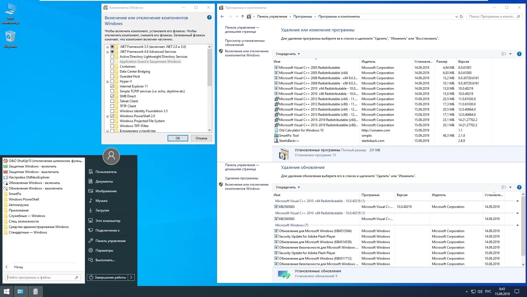Viewport: 527px width, 297px height.
Task: Click Завершение работы button
Action: pyautogui.click(x=108, y=277)
